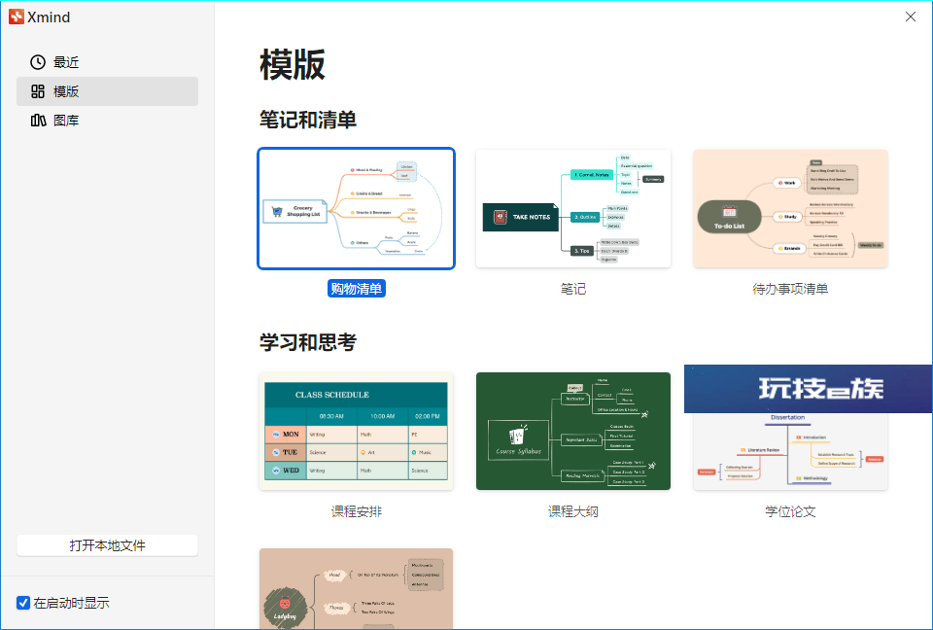
Task: Uncheck the 在启动时显示 checkbox
Action: point(23,603)
